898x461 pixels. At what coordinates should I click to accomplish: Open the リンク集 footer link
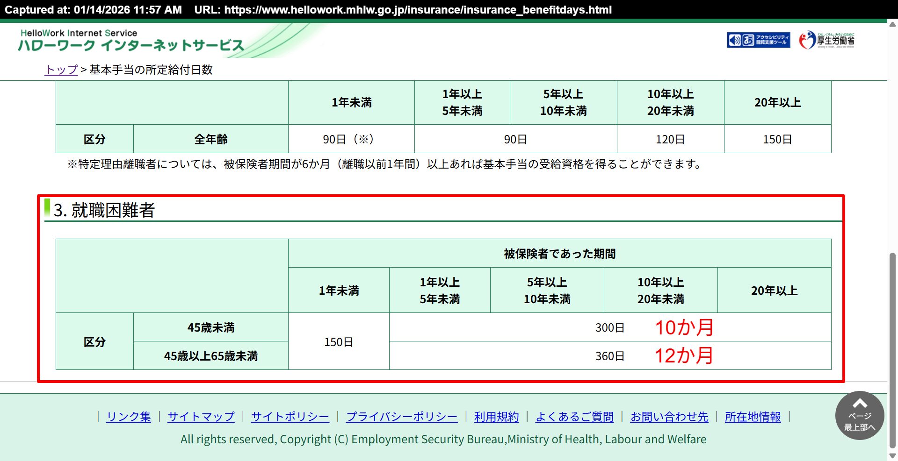coord(129,417)
